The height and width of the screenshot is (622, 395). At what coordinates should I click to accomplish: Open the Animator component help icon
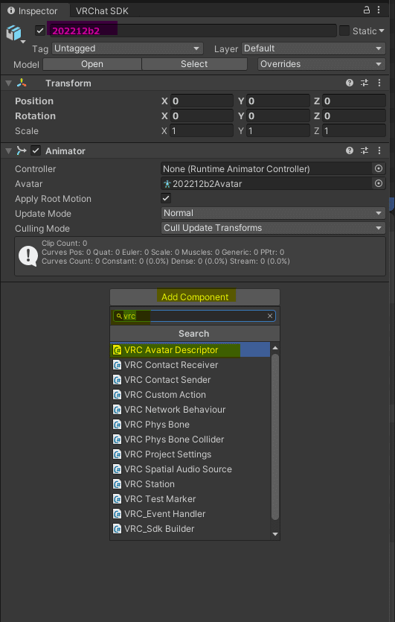(x=350, y=150)
